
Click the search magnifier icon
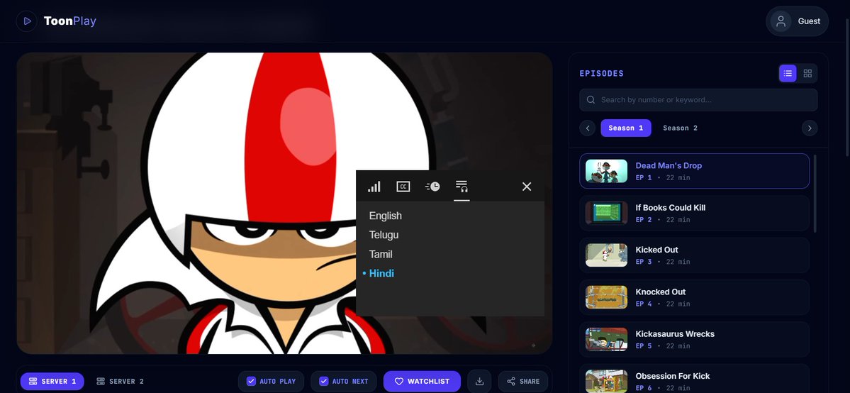coord(591,100)
